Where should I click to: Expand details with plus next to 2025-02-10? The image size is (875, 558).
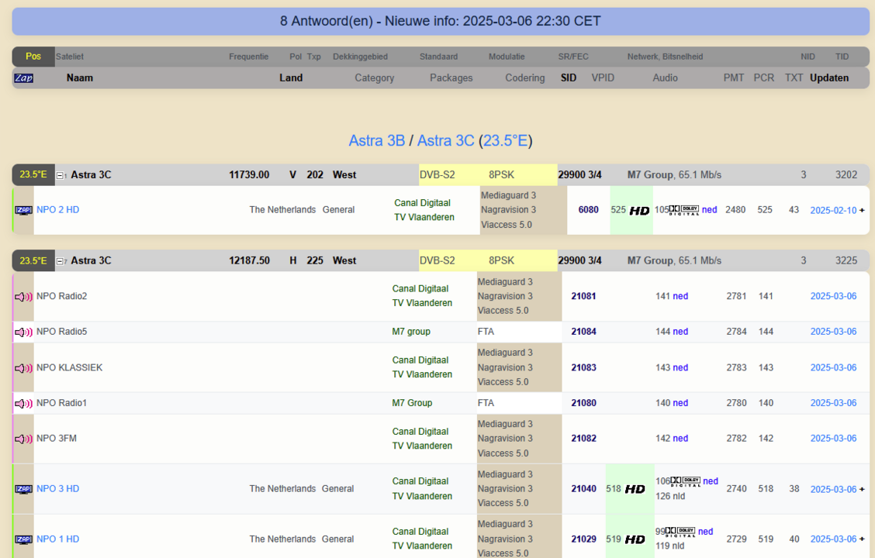[862, 210]
